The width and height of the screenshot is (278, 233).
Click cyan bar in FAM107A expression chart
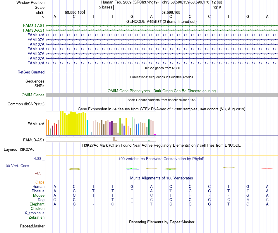(87, 128)
